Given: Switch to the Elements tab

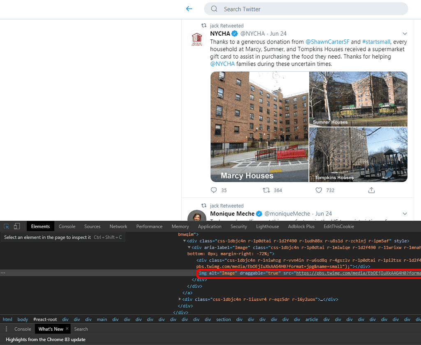Looking at the screenshot, I should 41,226.
